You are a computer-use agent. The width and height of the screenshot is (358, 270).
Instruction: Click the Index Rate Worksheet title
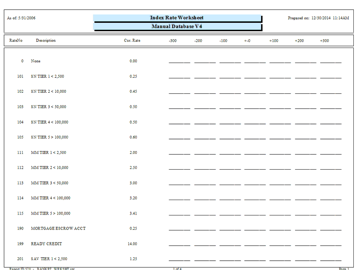[177, 18]
